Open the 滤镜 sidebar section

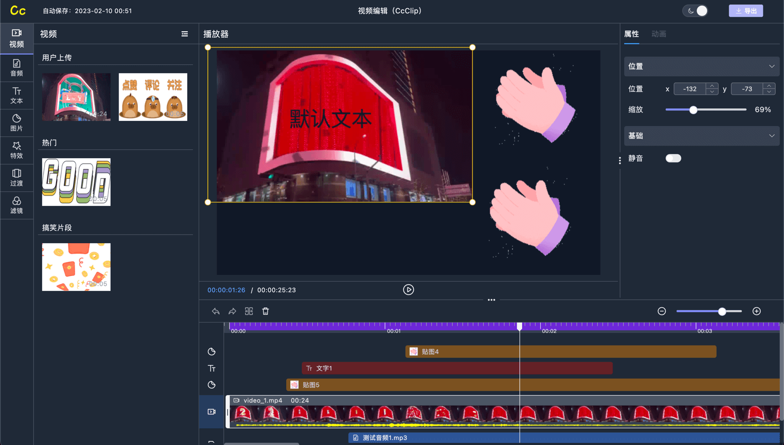17,205
